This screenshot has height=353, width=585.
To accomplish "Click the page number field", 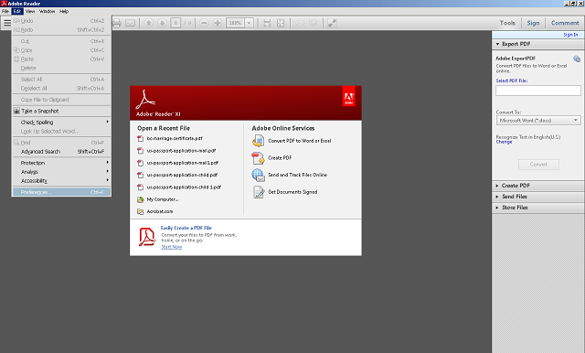I will (175, 23).
